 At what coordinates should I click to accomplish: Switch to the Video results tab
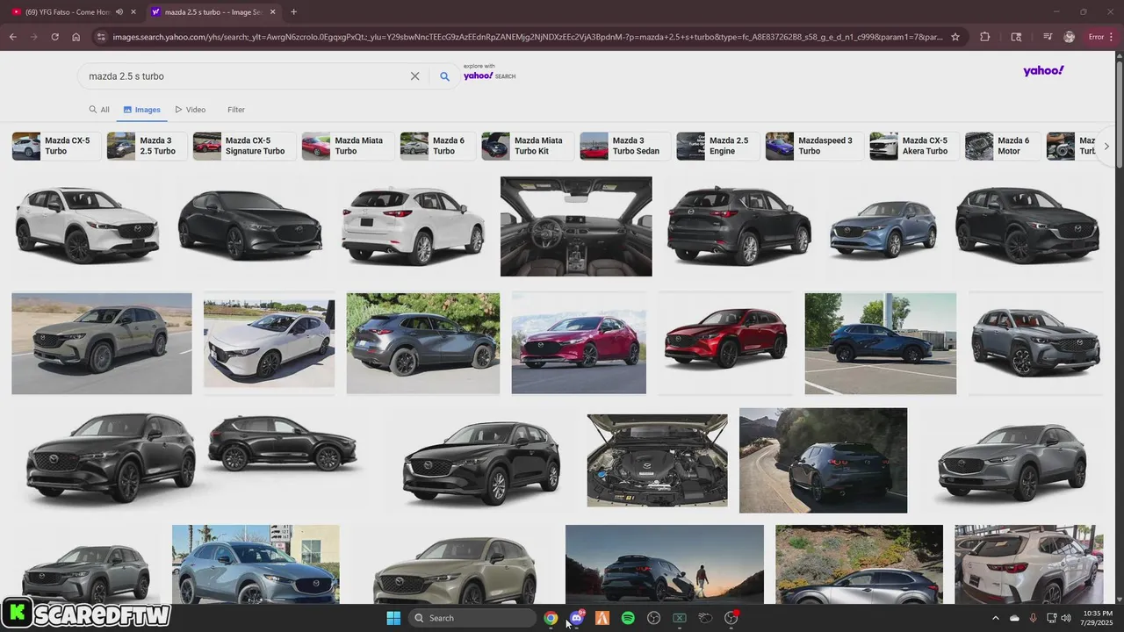coord(191,110)
